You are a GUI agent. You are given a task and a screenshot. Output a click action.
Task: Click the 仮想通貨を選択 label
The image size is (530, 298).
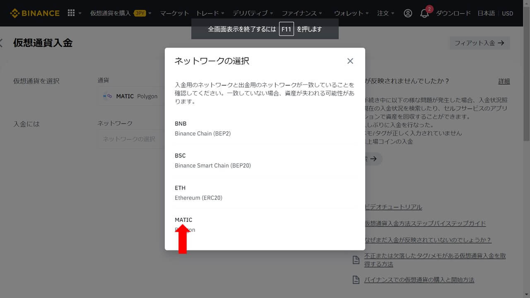[36, 81]
